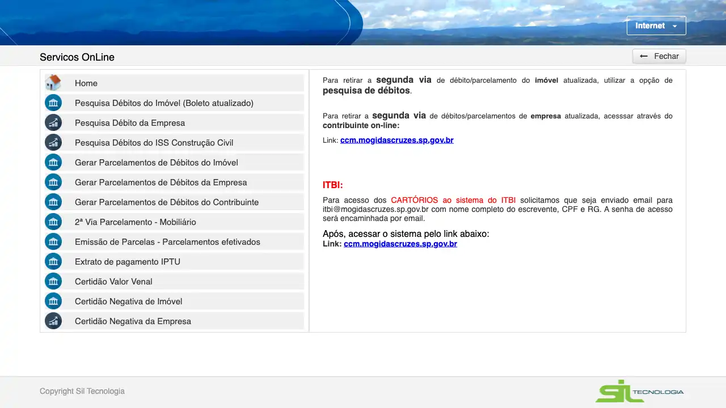The width and height of the screenshot is (726, 408).
Task: Click the Sil Tecnologia logo in footer
Action: (639, 391)
